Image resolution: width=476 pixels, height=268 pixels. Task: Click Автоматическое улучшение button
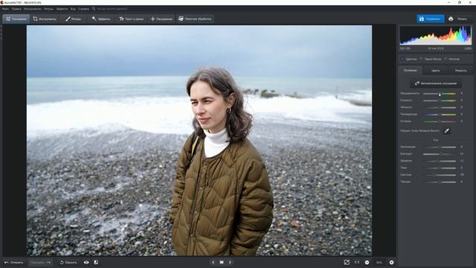click(x=436, y=83)
